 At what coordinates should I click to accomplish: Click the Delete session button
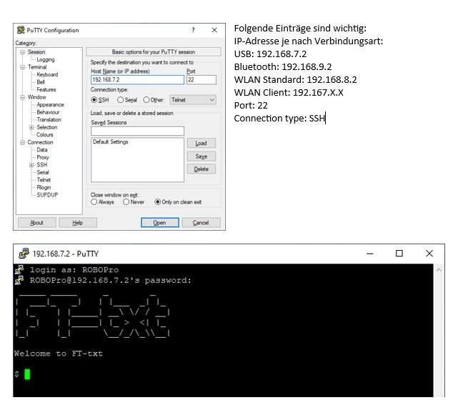[x=201, y=169]
